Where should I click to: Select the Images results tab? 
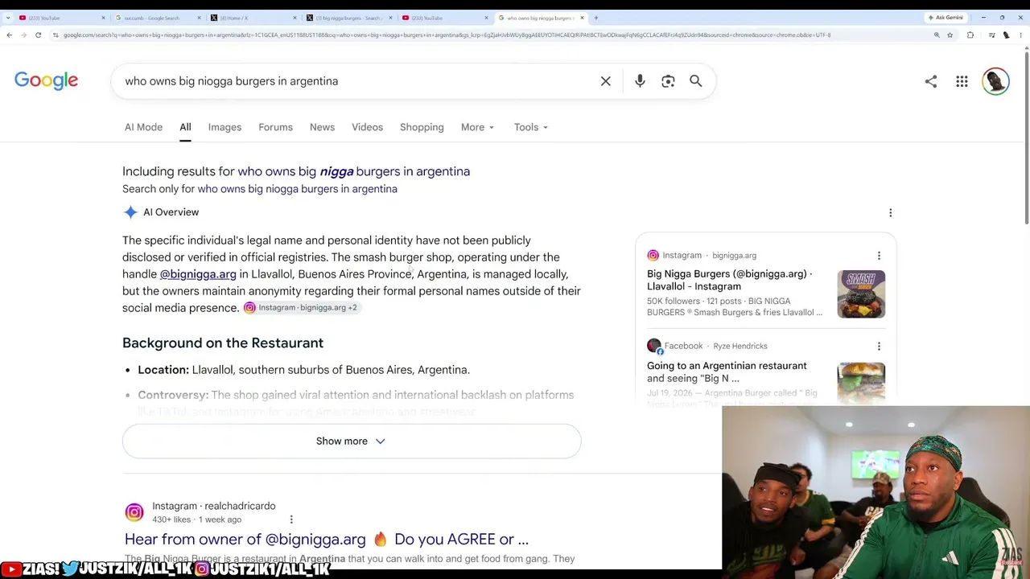(225, 127)
